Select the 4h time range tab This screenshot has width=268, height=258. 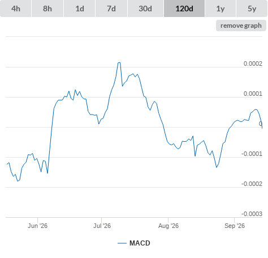(16, 9)
